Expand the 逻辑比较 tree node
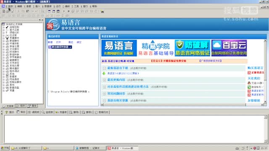 click(4, 33)
